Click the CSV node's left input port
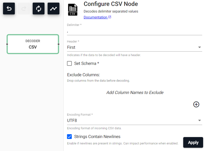This screenshot has width=205, height=151. (x=7, y=44)
